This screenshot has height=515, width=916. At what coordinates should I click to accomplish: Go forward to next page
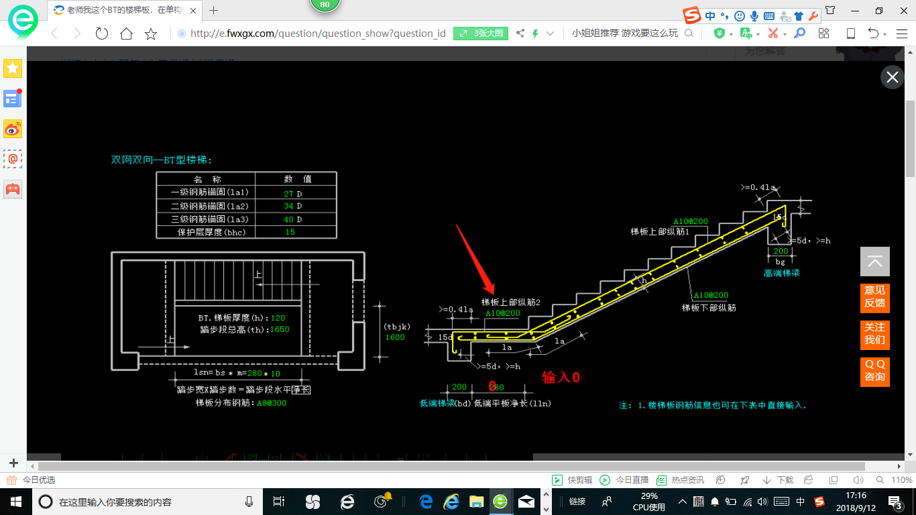(x=77, y=34)
